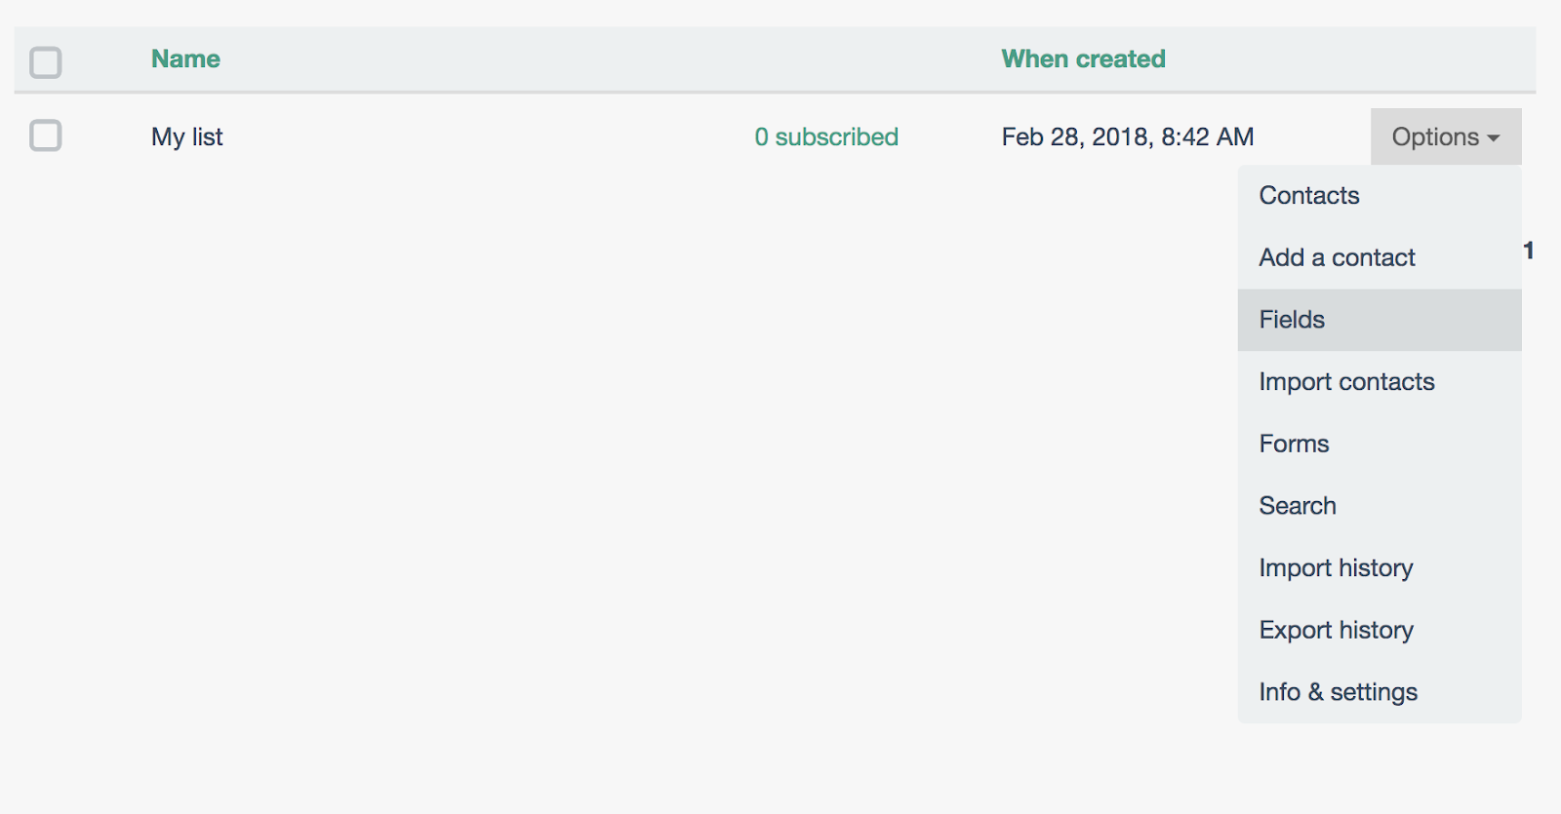Sort by the Name column header
This screenshot has width=1561, height=814.
(185, 58)
